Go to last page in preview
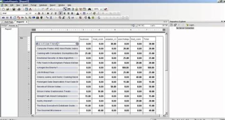 166,25
